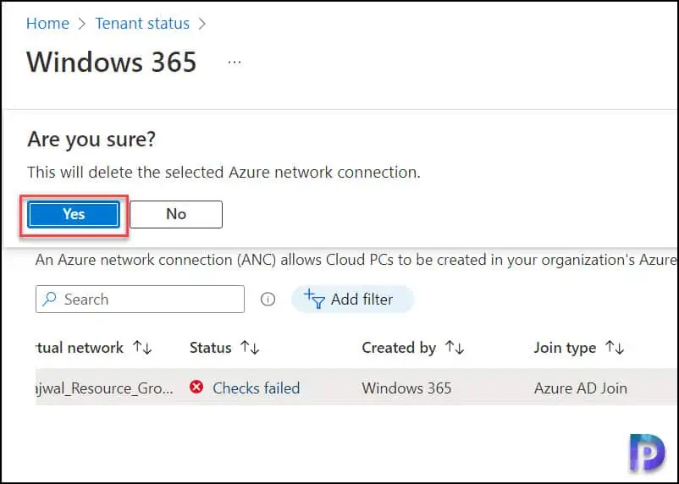
Task: Select the Resource_Gro... network cell
Action: (x=104, y=388)
